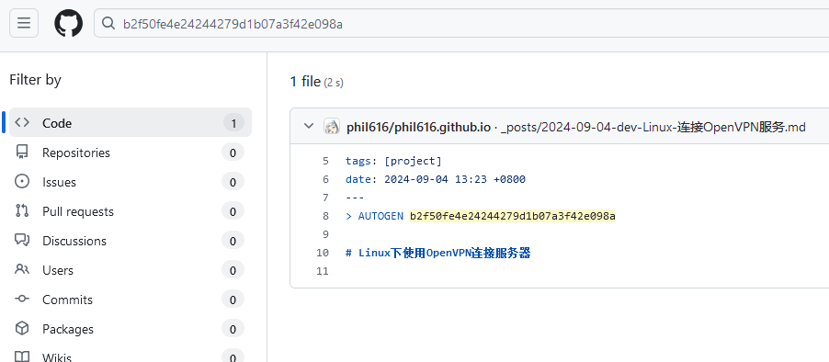Select the Repositories filter

click(x=131, y=153)
